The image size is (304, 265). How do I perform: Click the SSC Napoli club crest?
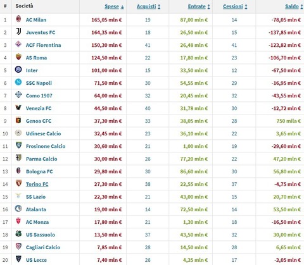(x=18, y=82)
